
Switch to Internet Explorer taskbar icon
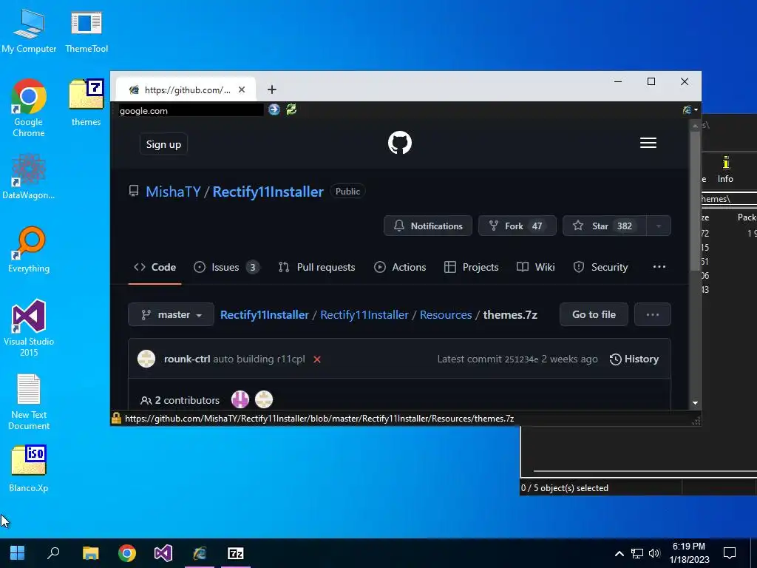pyautogui.click(x=200, y=553)
